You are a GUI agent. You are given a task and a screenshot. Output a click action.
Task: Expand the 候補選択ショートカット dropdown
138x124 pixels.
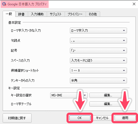(98, 71)
